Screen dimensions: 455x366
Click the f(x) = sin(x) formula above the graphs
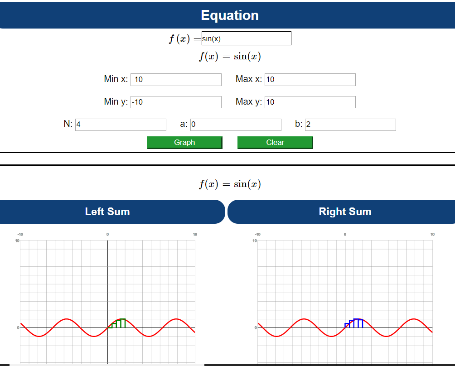click(230, 184)
